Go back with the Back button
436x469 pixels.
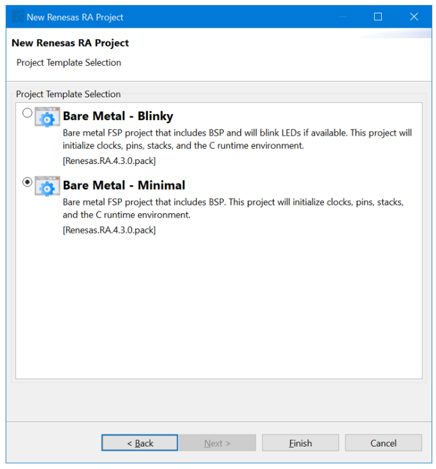pos(140,443)
